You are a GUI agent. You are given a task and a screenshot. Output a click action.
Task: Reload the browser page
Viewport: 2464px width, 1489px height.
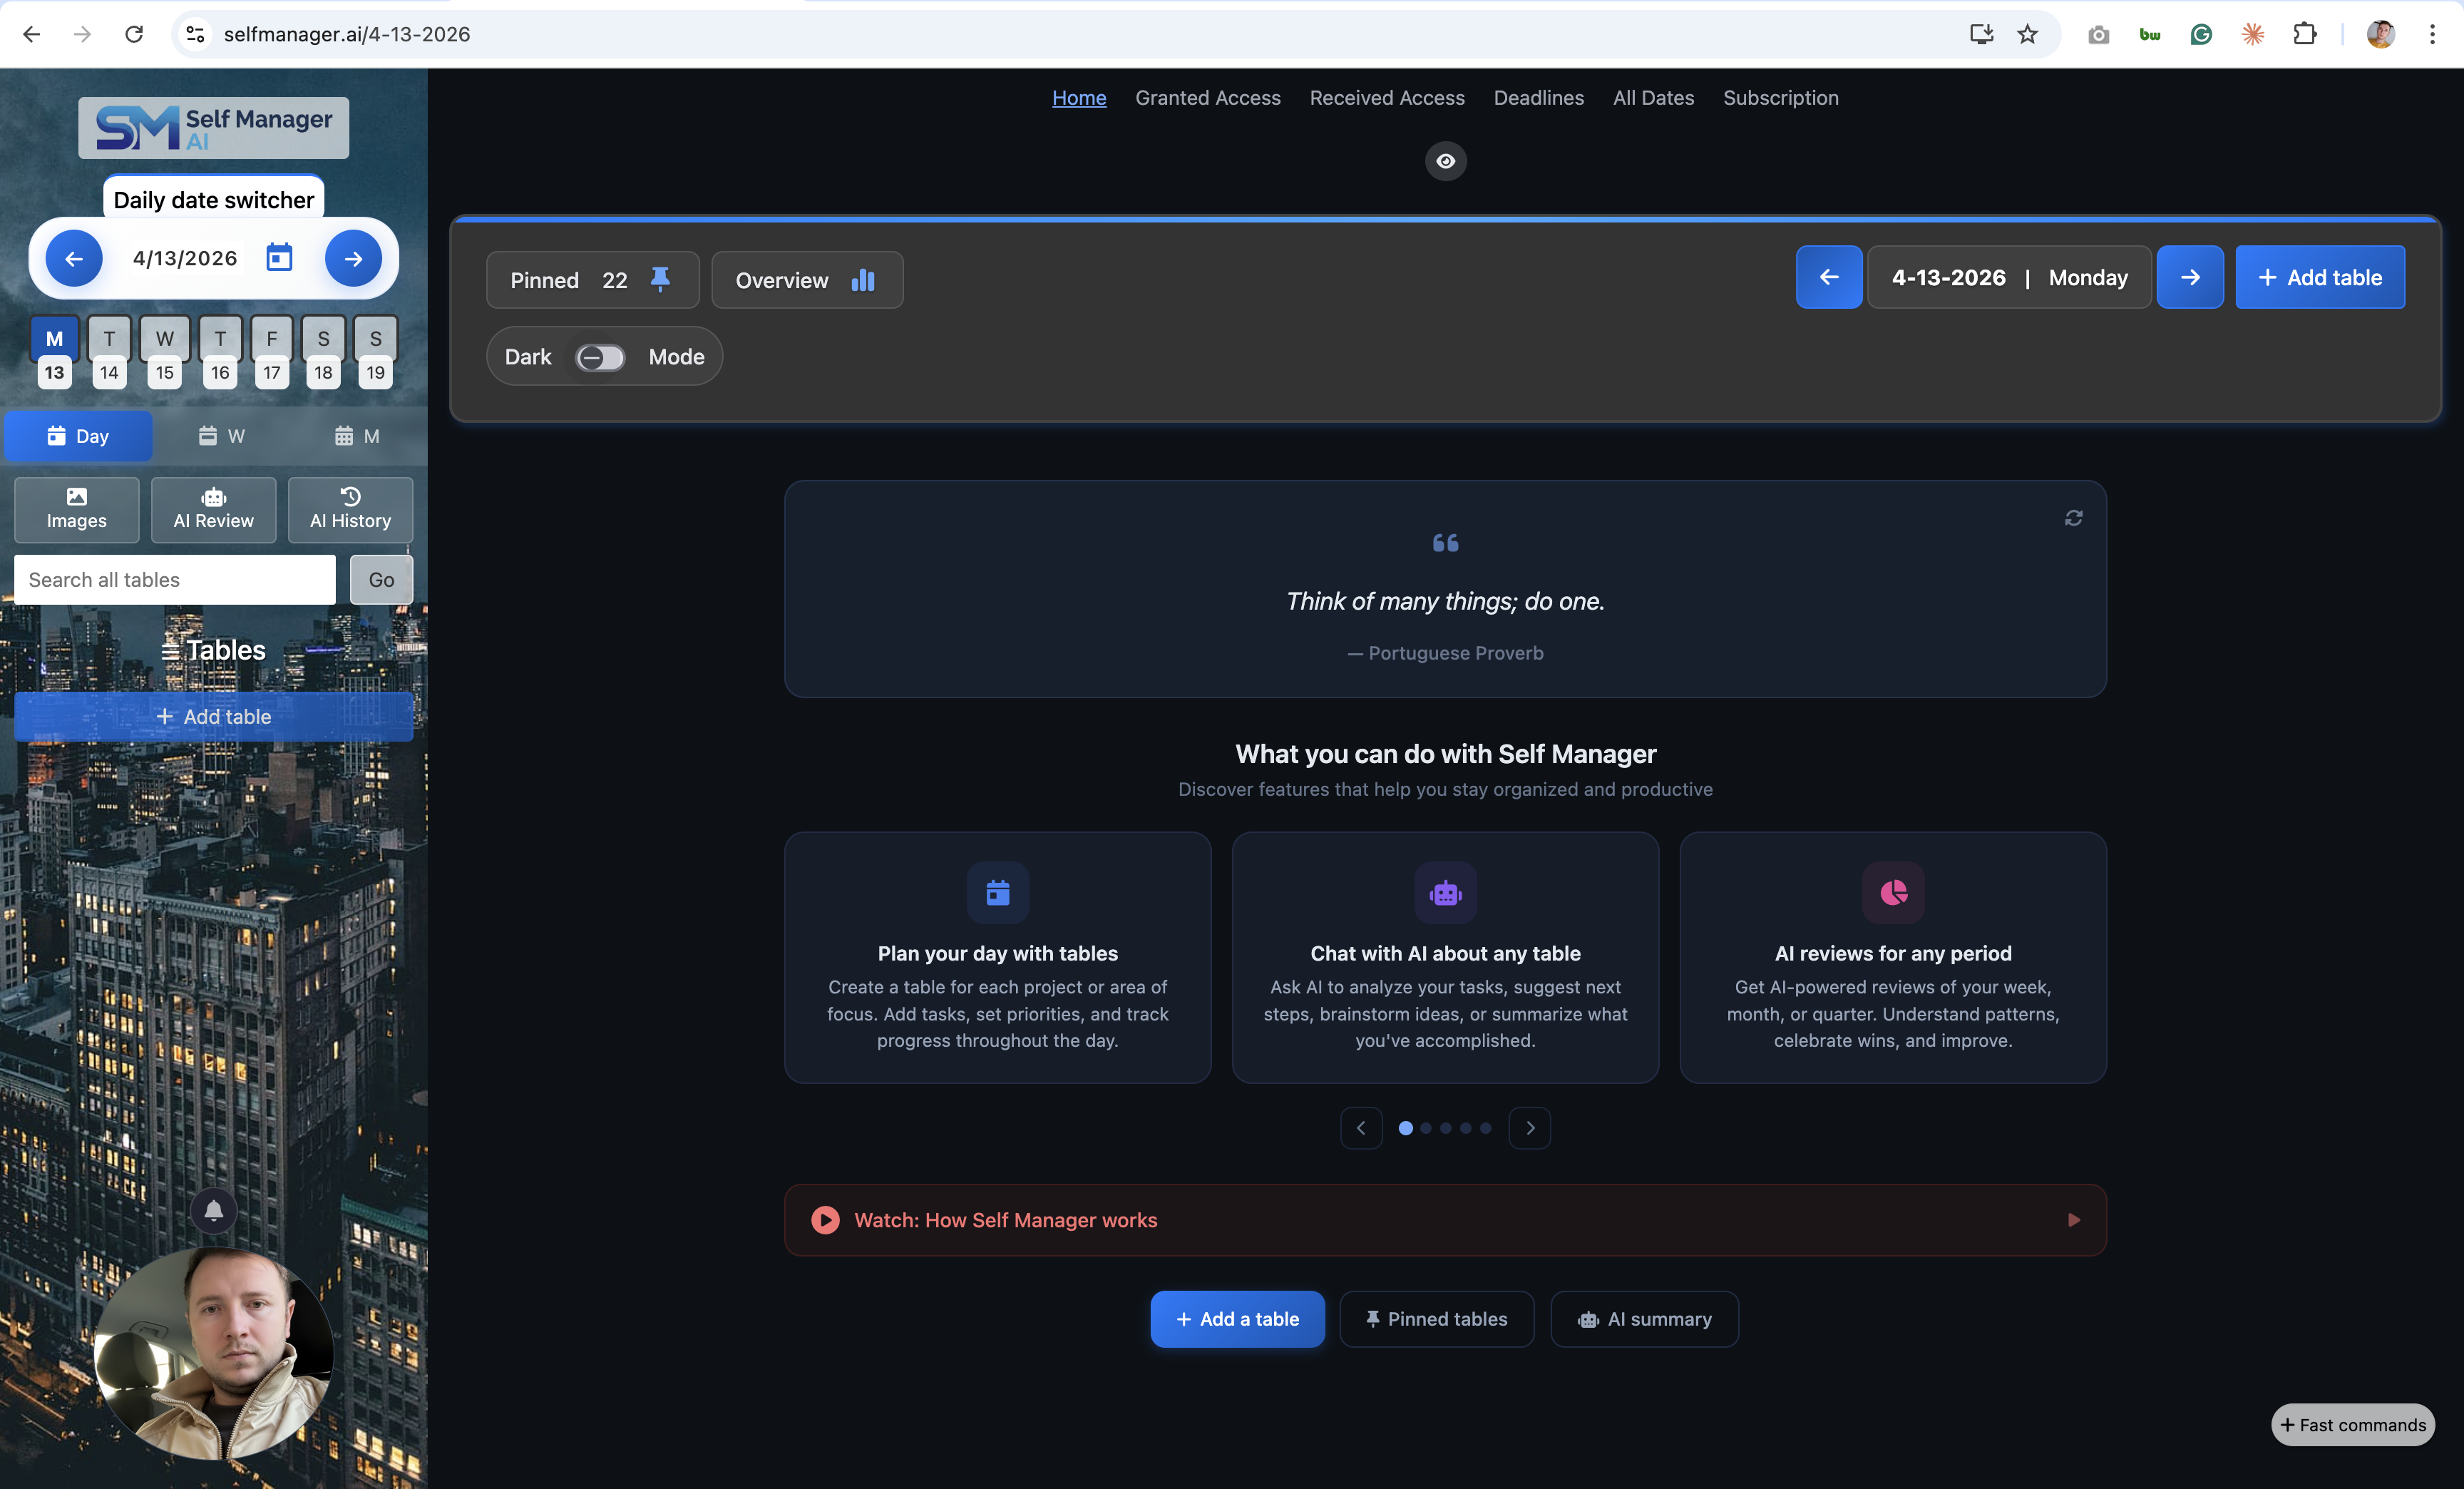(133, 34)
